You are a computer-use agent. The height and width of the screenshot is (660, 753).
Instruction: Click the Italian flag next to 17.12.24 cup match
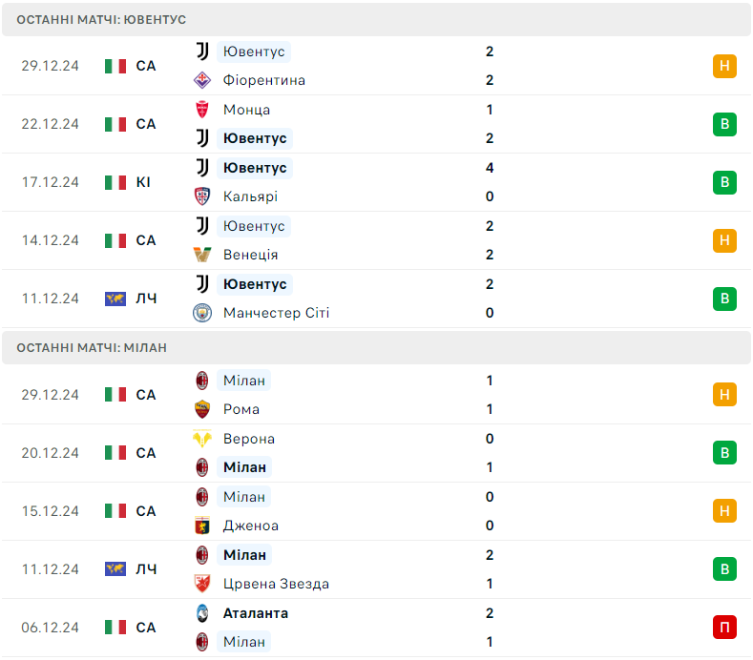pos(115,182)
